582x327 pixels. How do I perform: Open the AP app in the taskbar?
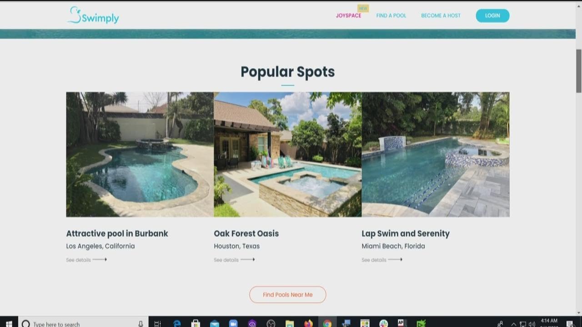pyautogui.click(x=401, y=323)
